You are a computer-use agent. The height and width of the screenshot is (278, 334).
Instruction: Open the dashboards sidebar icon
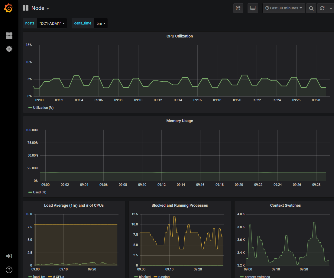[x=9, y=36]
